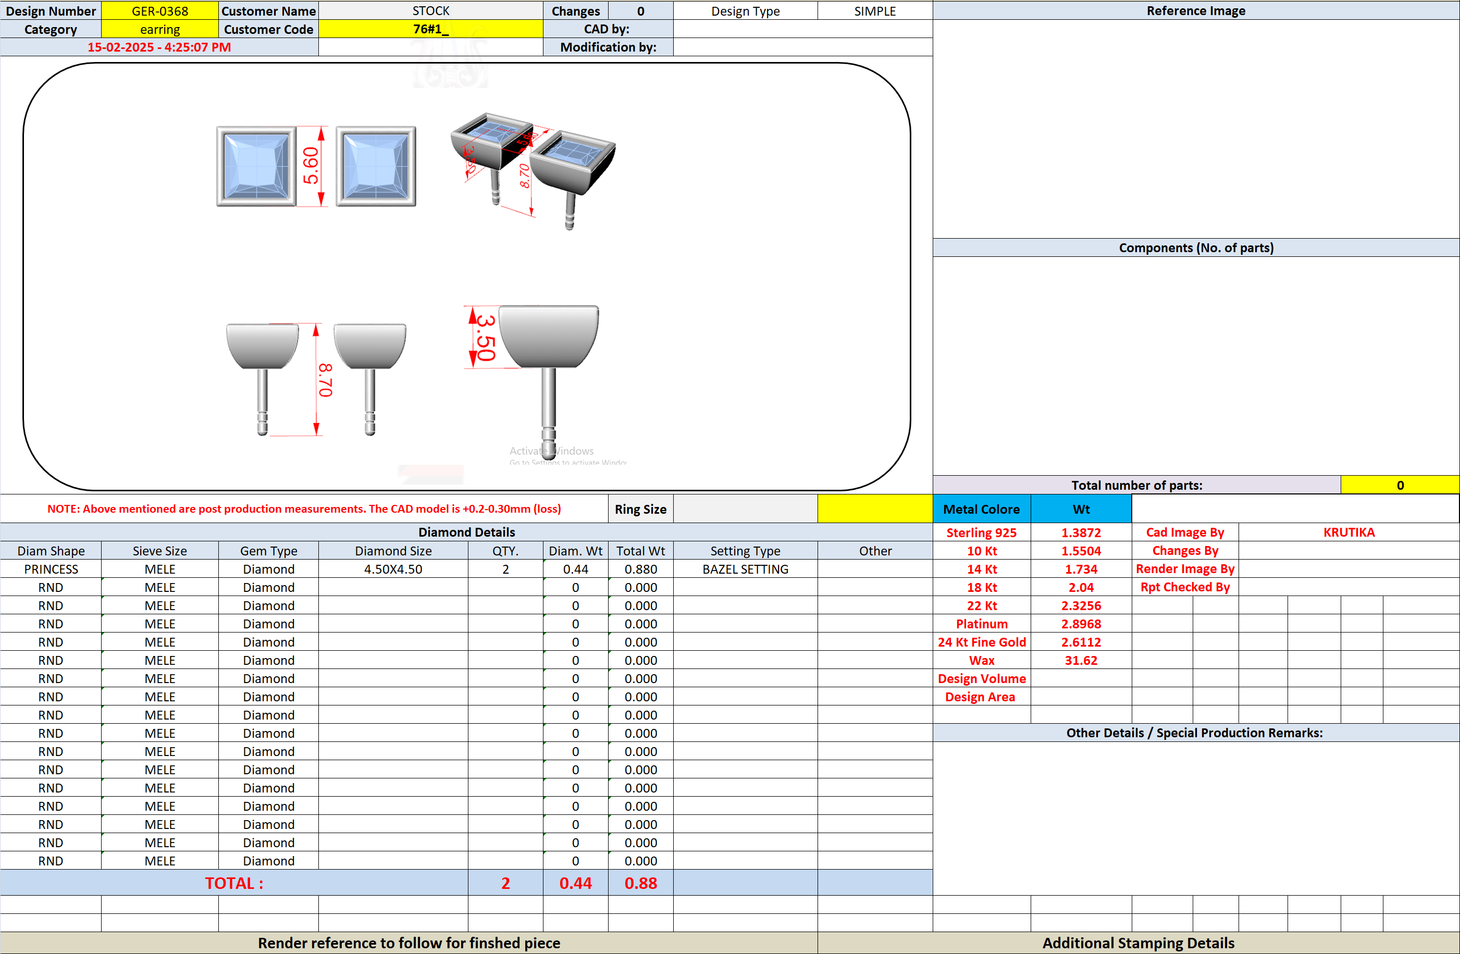Select the Diamond Details section header

[x=466, y=532]
